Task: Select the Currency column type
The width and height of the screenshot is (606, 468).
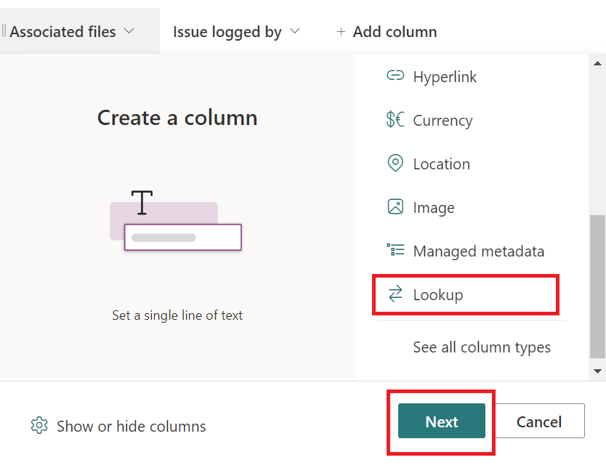Action: (x=443, y=120)
